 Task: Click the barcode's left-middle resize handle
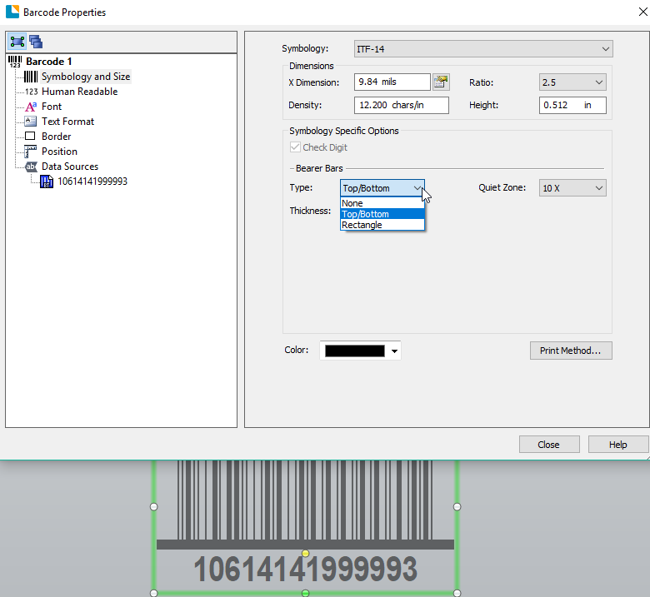click(x=154, y=507)
